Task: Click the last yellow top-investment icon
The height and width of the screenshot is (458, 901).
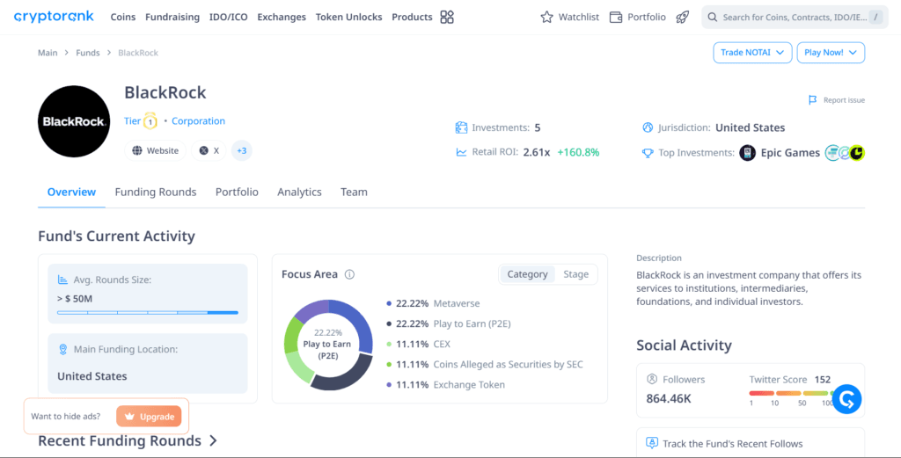Action: click(857, 153)
